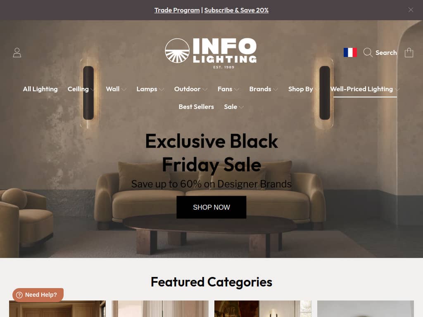423x317 pixels.
Task: Expand the Wall category chevron
Action: click(124, 89)
